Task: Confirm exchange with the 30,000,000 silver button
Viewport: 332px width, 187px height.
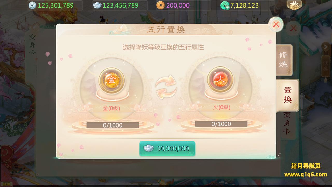Action: [x=167, y=148]
